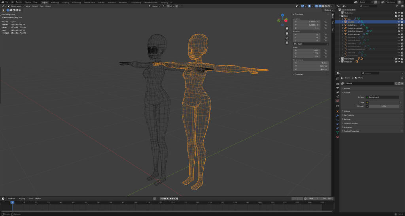
Task: Toggle camera view gizmo icon
Action: pyautogui.click(x=287, y=38)
